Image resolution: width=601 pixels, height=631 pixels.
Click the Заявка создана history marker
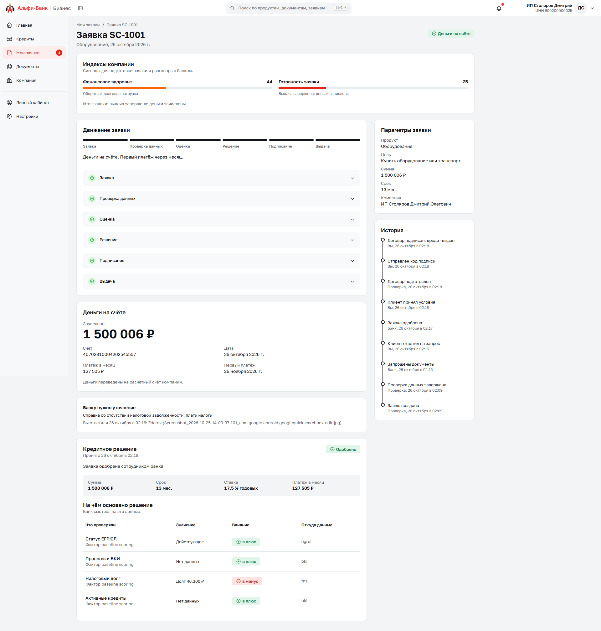[x=383, y=405]
